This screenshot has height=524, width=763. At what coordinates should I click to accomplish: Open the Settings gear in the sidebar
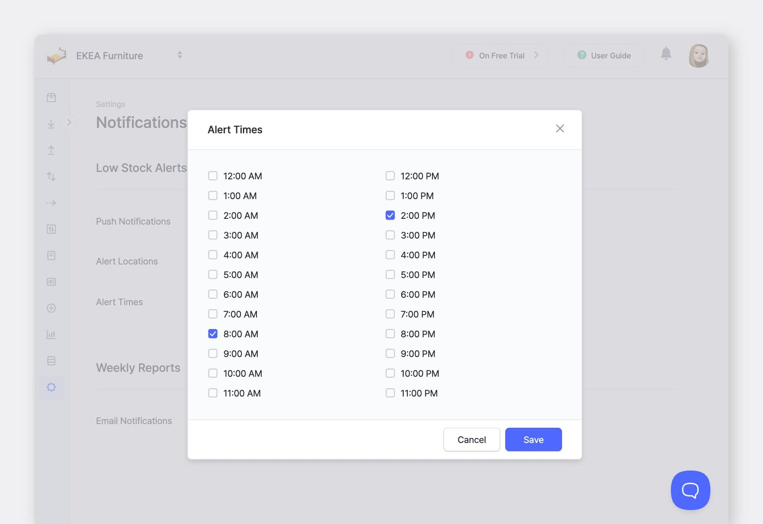tap(51, 387)
